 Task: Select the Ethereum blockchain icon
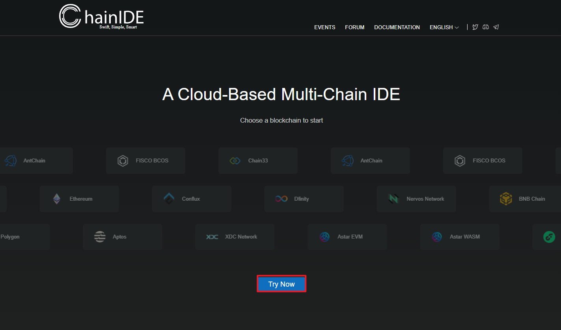57,199
